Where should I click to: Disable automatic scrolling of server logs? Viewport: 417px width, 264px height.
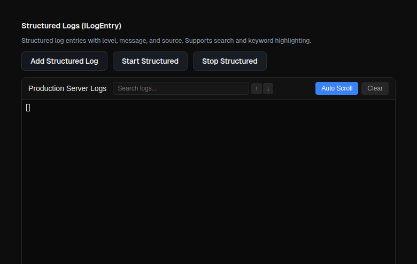click(x=336, y=88)
